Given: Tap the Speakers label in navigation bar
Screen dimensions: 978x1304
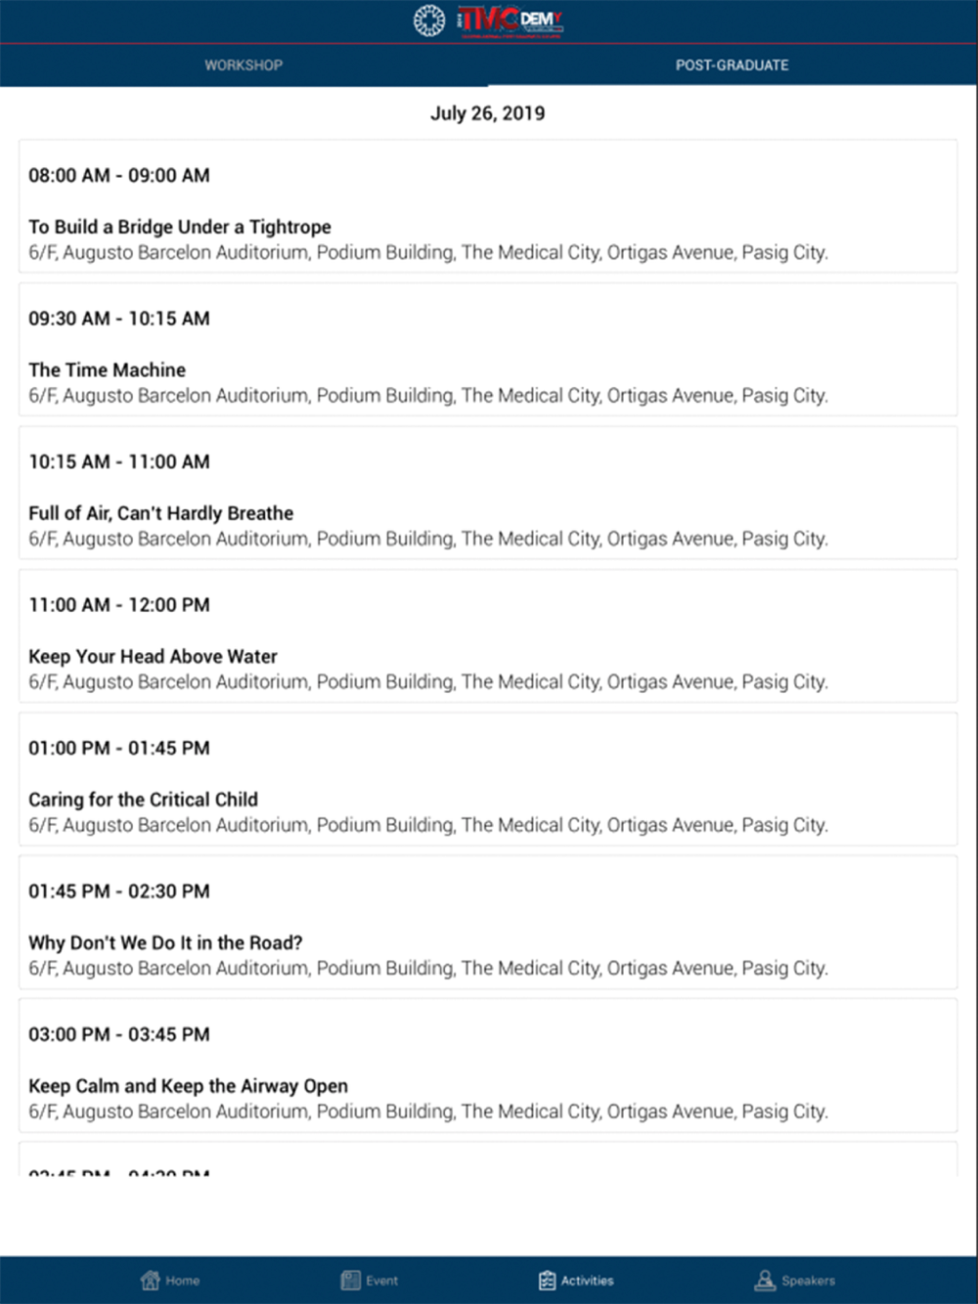Looking at the screenshot, I should point(809,1281).
